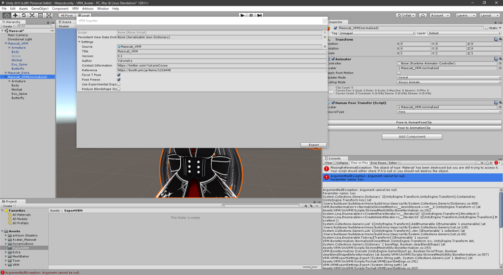Pick Animator Controller asset

[x=500, y=63]
